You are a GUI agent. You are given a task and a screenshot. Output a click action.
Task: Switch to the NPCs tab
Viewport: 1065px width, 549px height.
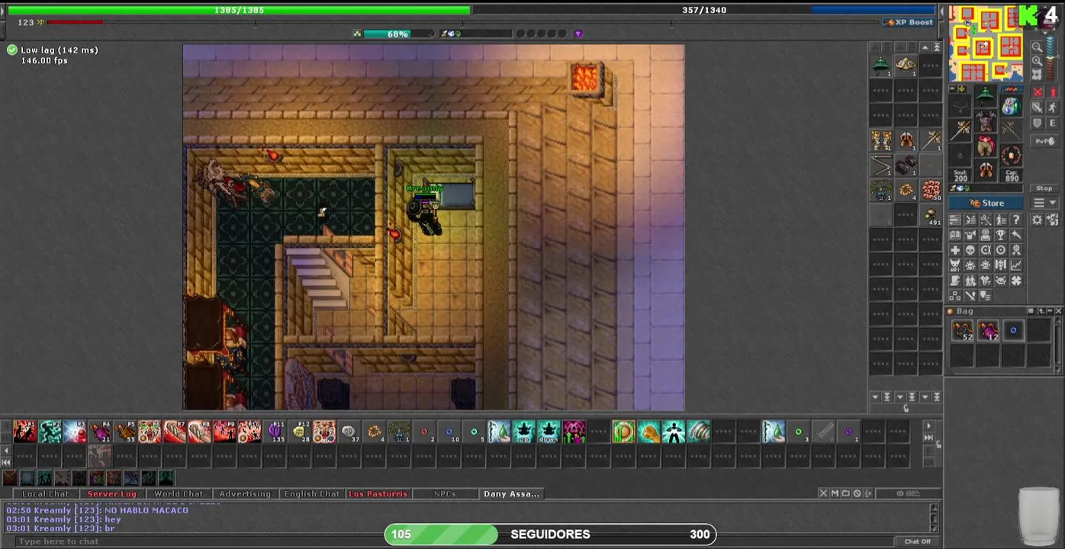click(445, 493)
